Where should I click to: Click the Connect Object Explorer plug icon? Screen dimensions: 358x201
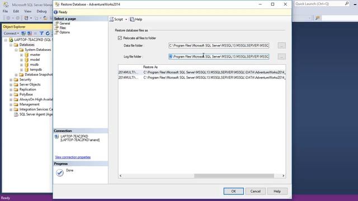click(x=23, y=33)
